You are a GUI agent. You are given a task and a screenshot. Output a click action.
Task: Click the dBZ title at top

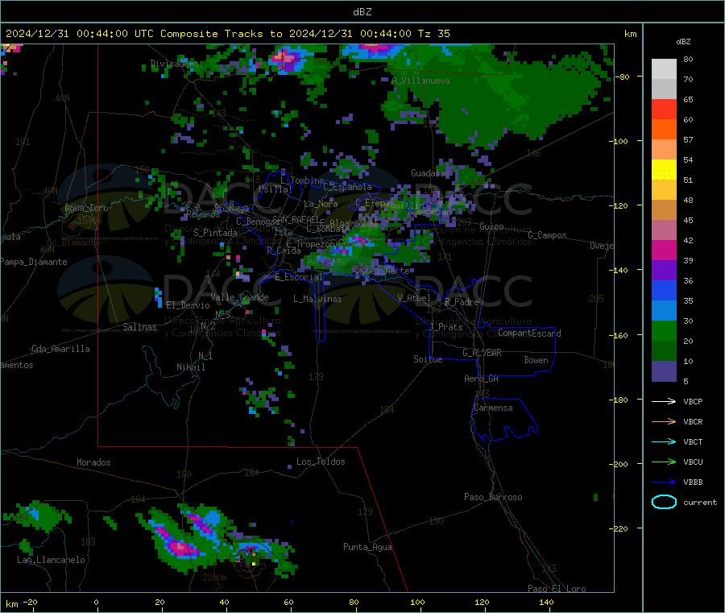coord(362,12)
